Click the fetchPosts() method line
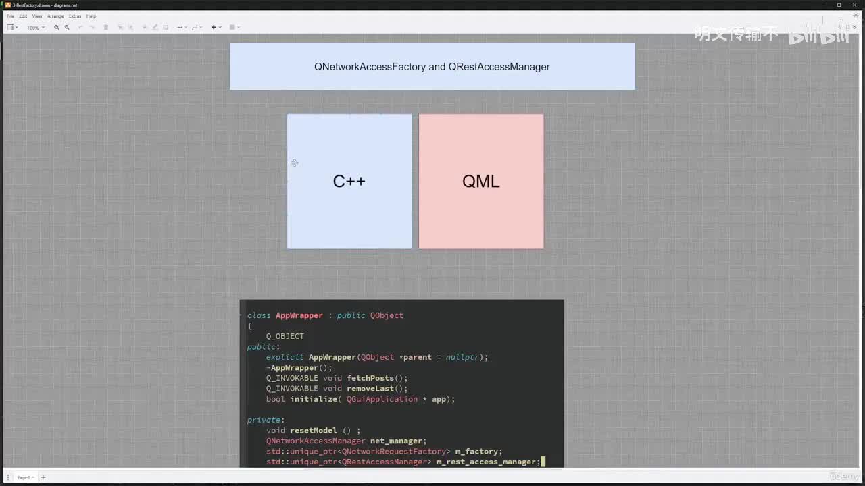Viewport: 865px width, 486px height. coord(337,378)
